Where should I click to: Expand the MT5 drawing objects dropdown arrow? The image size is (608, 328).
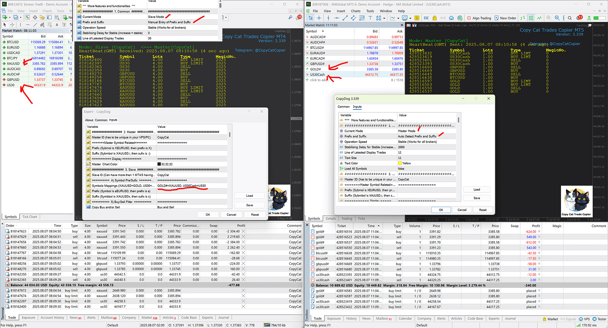[x=384, y=18]
